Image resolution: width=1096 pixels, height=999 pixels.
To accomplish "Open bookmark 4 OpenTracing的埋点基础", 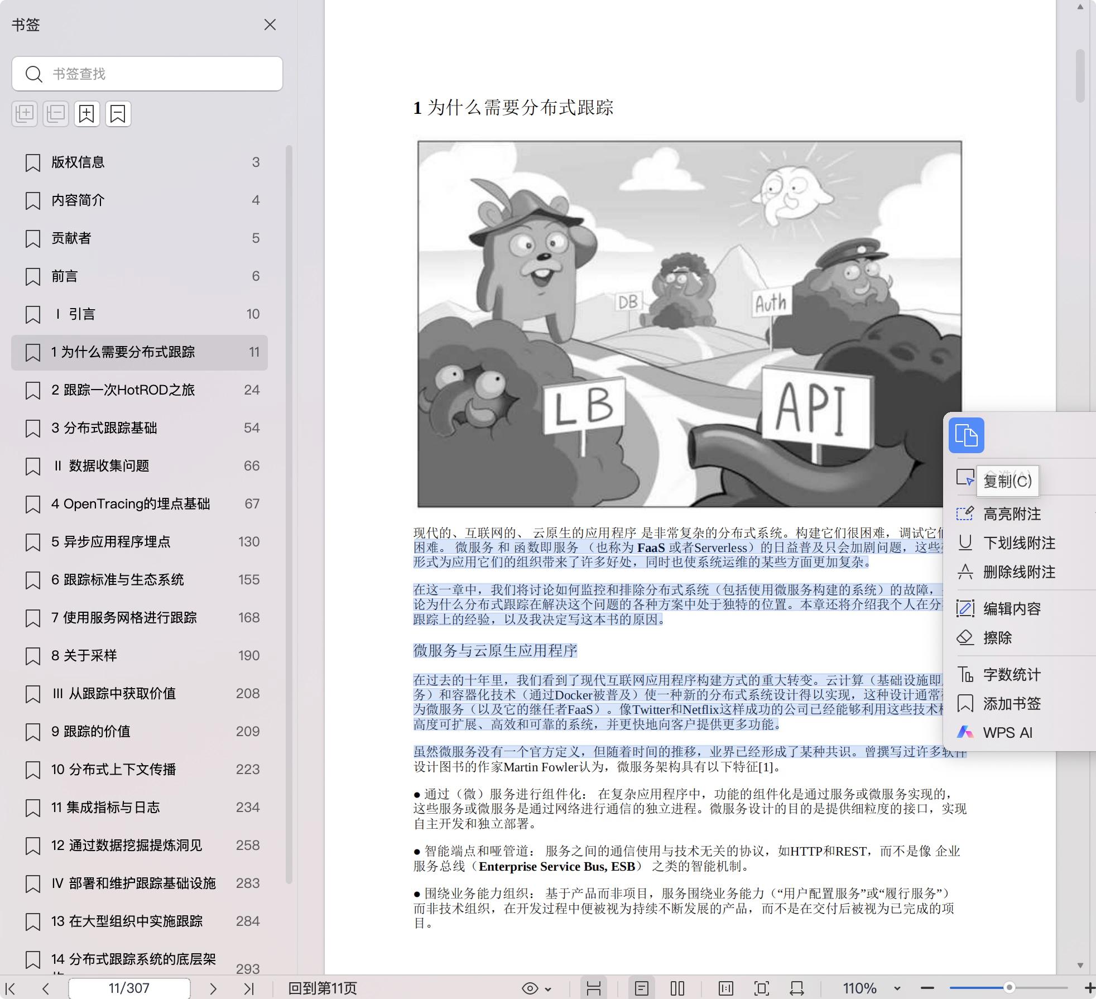I will (x=140, y=504).
